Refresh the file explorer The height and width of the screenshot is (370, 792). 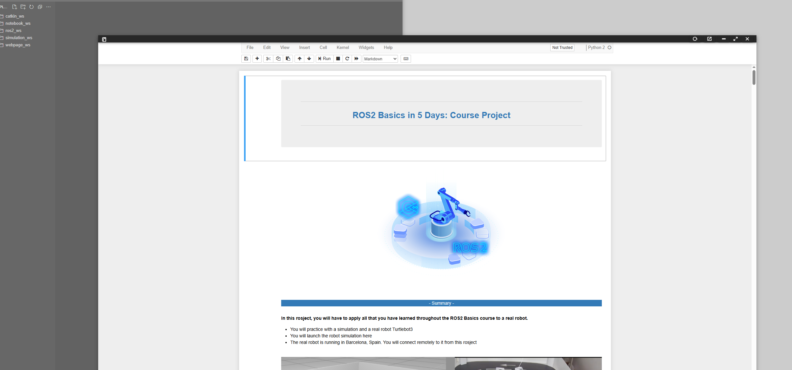31,7
